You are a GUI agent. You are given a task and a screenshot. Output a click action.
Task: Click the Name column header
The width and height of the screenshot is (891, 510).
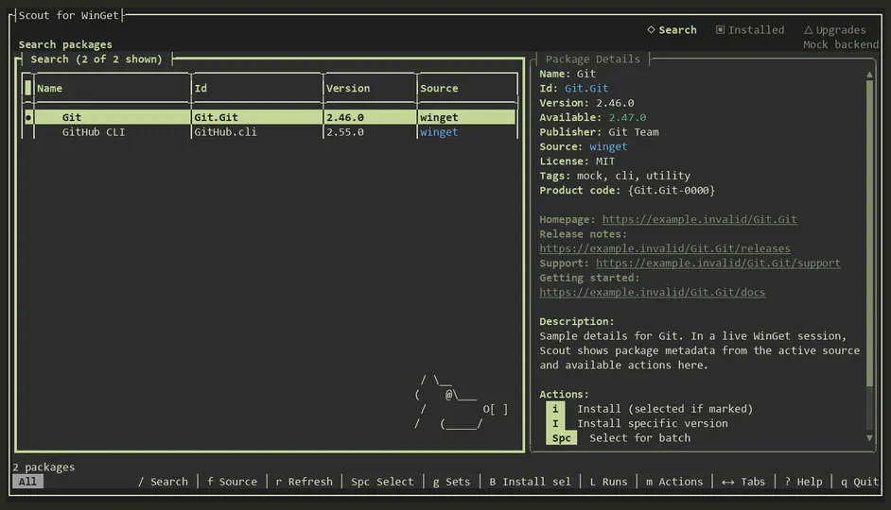point(49,89)
